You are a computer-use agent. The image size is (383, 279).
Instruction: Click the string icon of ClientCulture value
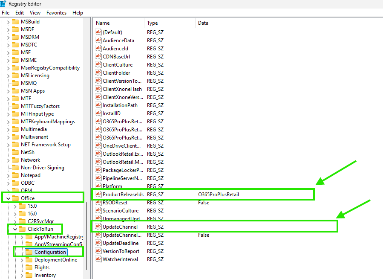point(98,64)
